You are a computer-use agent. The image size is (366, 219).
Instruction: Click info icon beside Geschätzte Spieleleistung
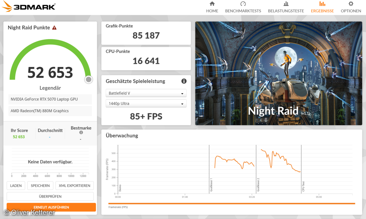[184, 81]
